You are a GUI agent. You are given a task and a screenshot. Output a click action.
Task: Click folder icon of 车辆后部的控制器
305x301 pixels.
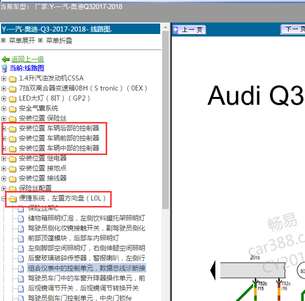click(13, 129)
